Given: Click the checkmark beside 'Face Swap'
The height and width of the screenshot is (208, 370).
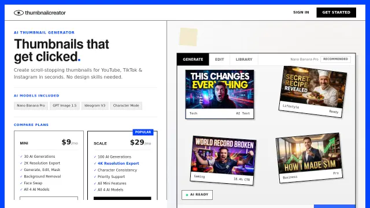Looking at the screenshot, I should (x=21, y=183).
